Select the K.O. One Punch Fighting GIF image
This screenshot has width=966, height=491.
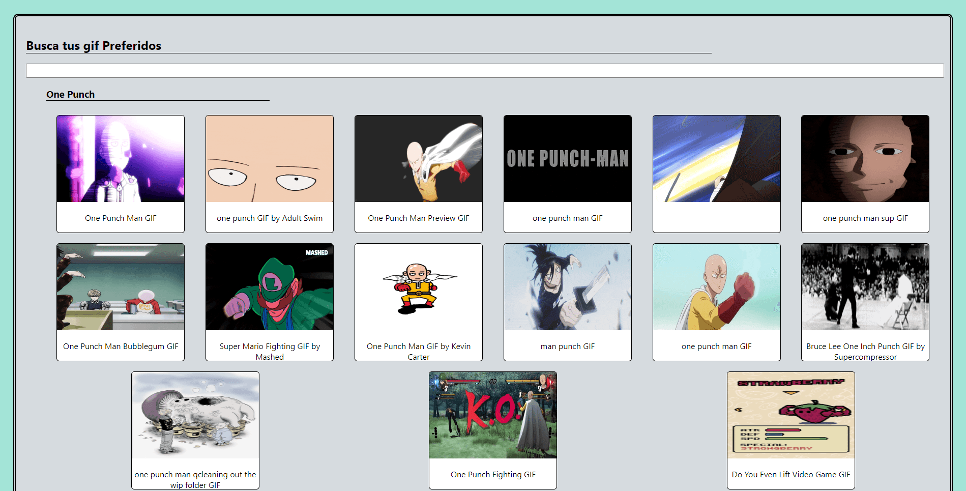coord(493,415)
